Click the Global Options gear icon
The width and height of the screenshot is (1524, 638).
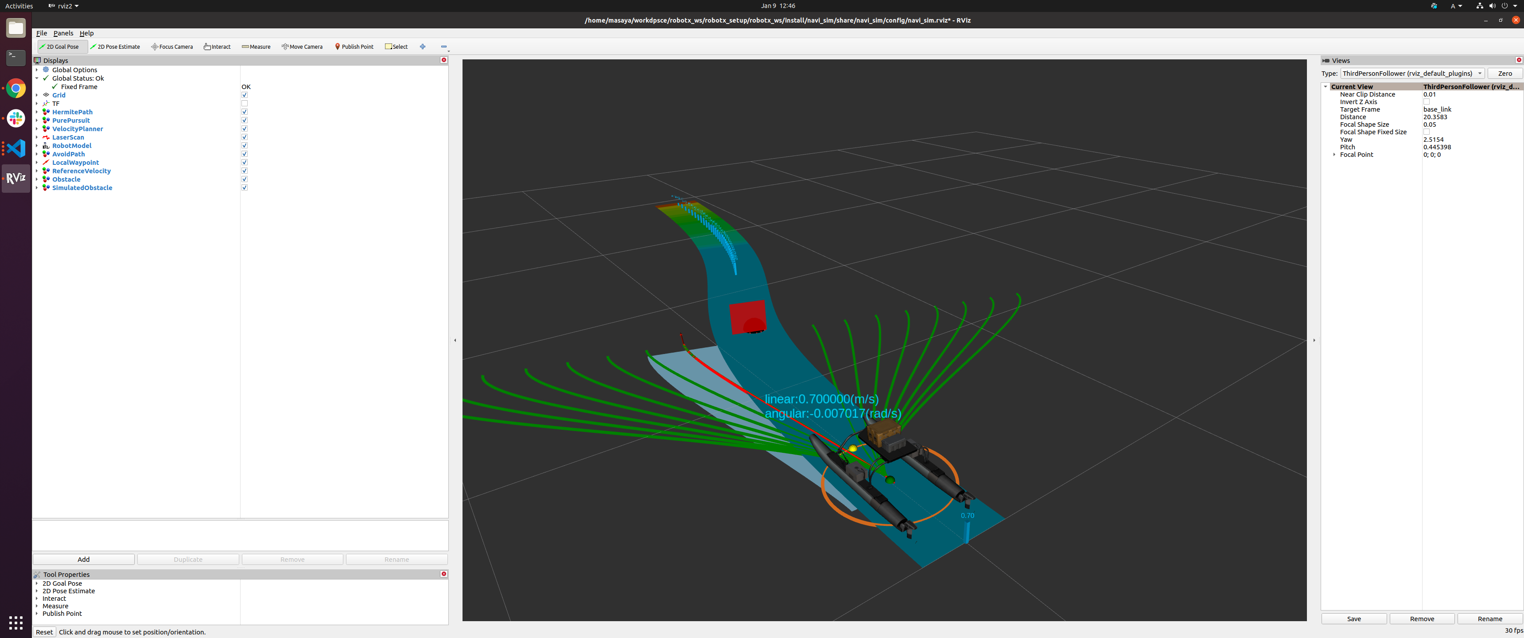tap(46, 70)
